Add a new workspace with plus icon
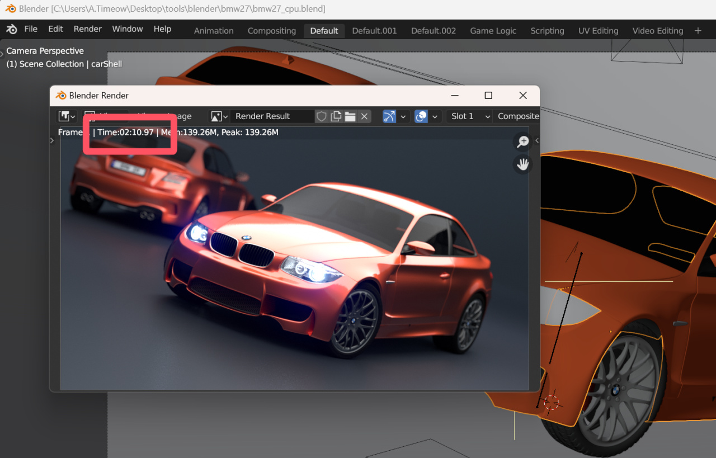The width and height of the screenshot is (716, 458). 698,31
